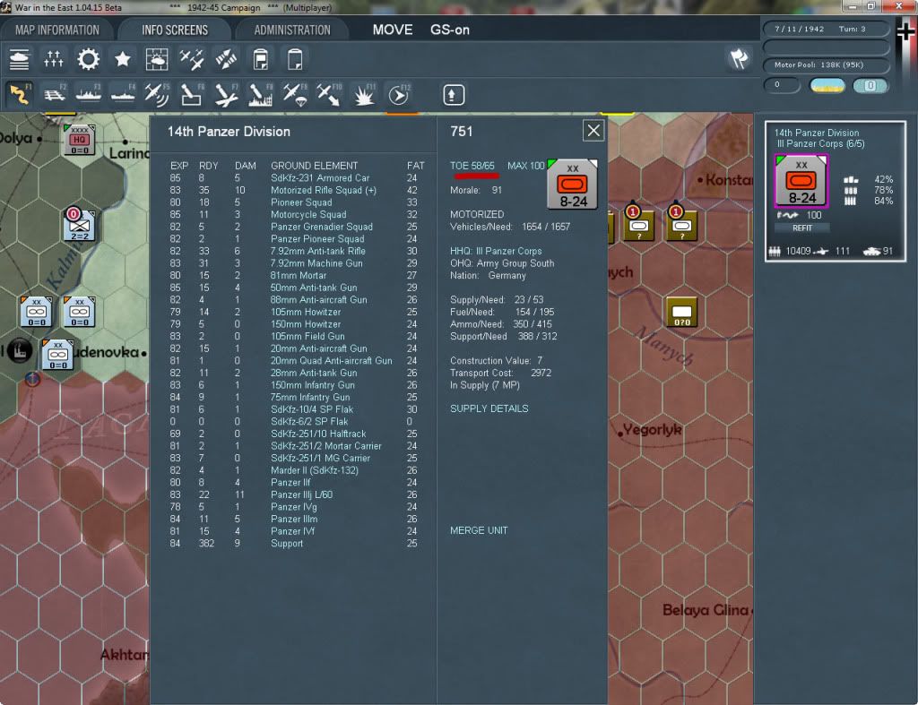Switch to the Info Screens tab
This screenshot has height=705, width=918.
pos(175,30)
